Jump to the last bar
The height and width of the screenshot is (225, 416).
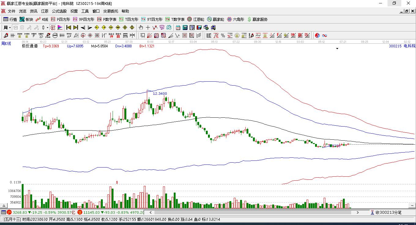pyautogui.click(x=76, y=28)
